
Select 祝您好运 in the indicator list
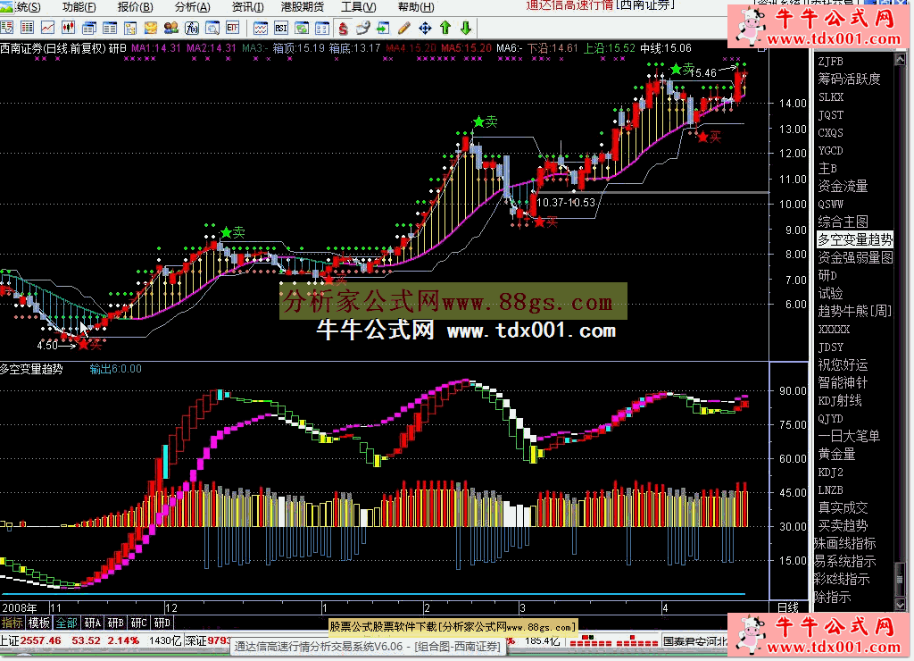(843, 364)
